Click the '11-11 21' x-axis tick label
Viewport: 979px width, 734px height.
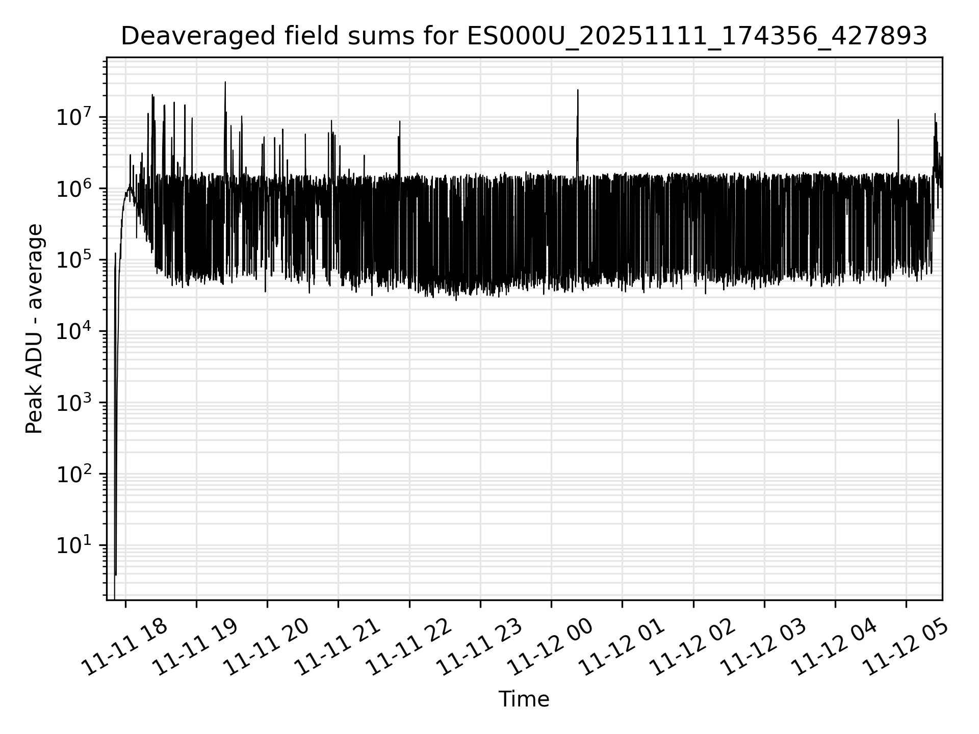click(338, 647)
